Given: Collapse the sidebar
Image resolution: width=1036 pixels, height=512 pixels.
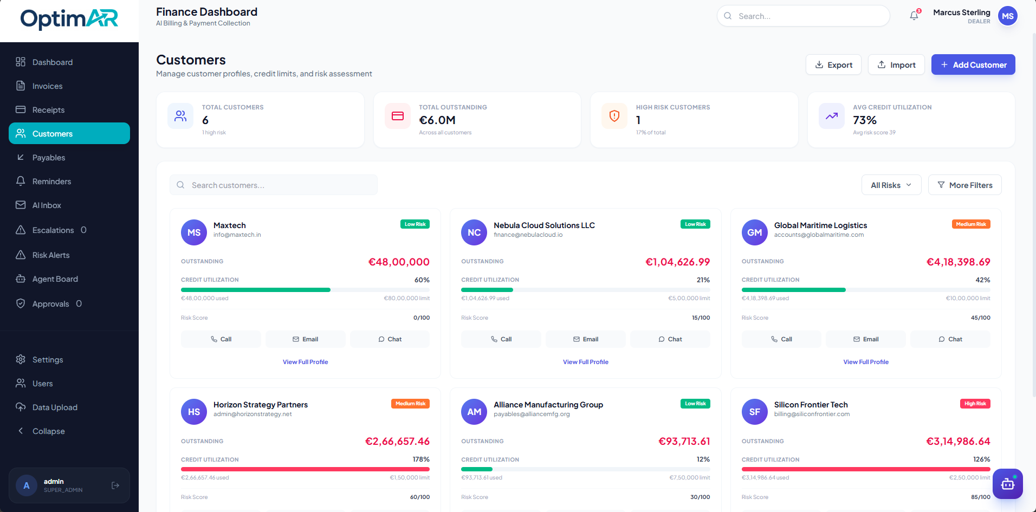Looking at the screenshot, I should click(x=69, y=431).
